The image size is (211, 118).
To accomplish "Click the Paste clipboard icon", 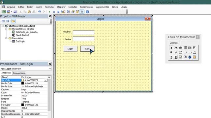I will (29, 12).
